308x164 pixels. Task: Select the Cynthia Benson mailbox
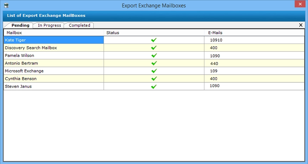[54, 79]
